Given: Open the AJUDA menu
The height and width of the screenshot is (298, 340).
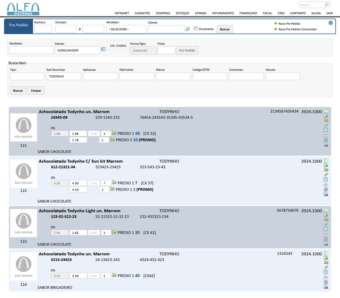Looking at the screenshot, I should tap(316, 13).
